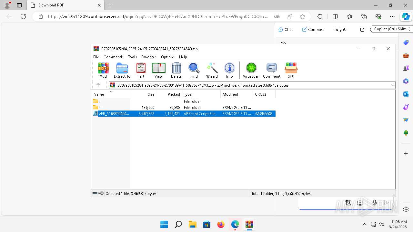Sort files by CRC32 column header
Screen dimensions: 413x232
[x=264, y=94]
